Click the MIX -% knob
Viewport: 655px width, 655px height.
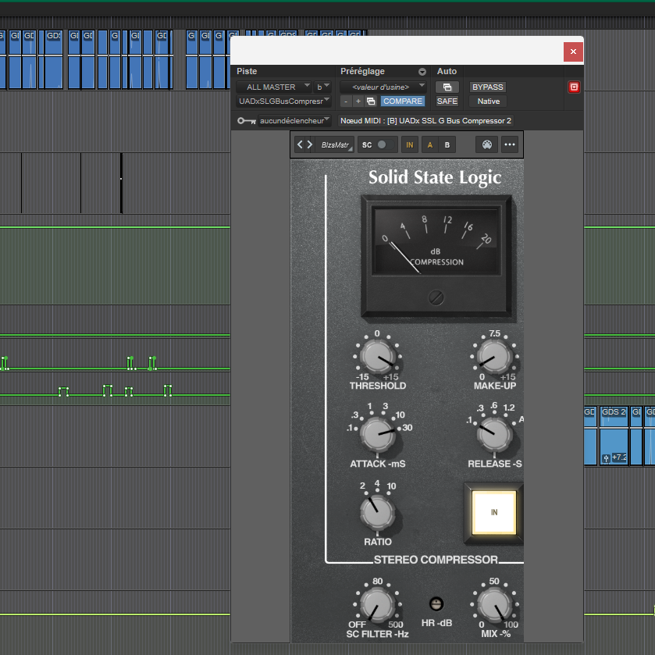click(495, 604)
